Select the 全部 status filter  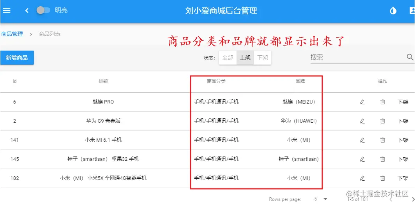228,58
